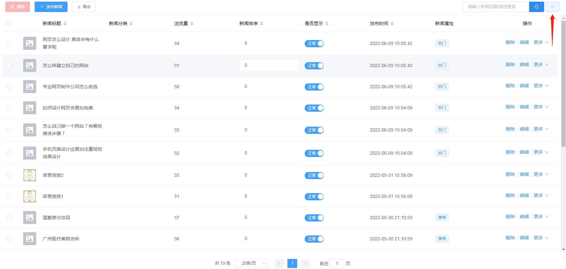The image size is (566, 269).
Task: Sort by 发布时间 using its sort arrows
Action: tap(392, 23)
